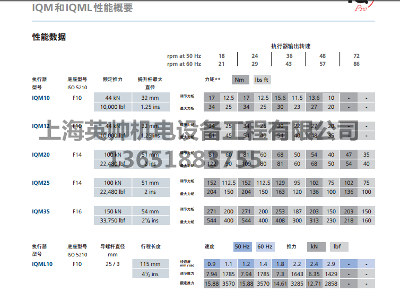Click the lbf thrust legend box
This screenshot has height=292, width=400.
point(339,246)
